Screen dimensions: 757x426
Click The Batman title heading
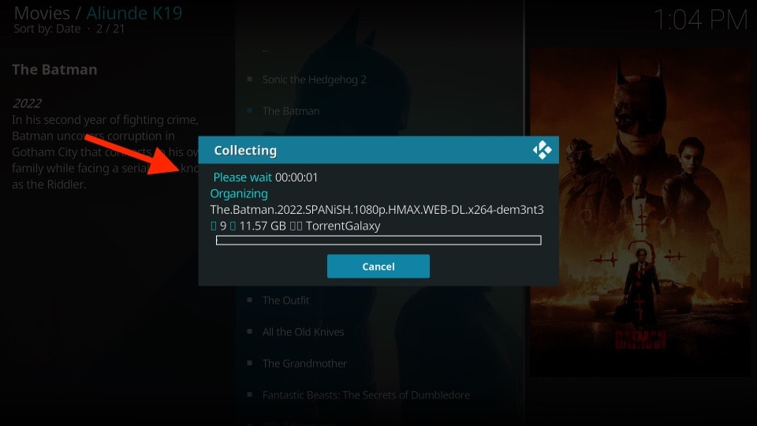click(54, 69)
